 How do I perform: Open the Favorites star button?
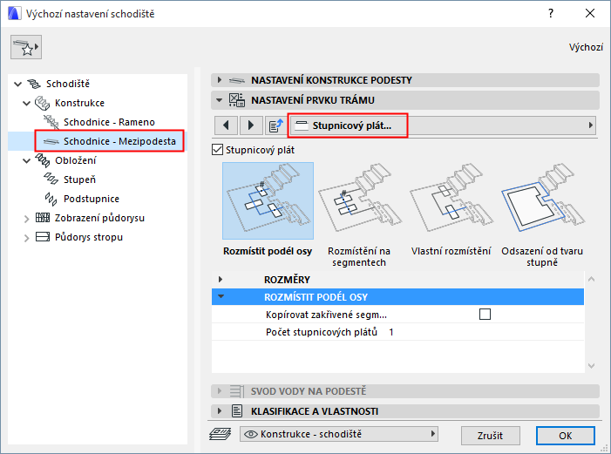26,47
